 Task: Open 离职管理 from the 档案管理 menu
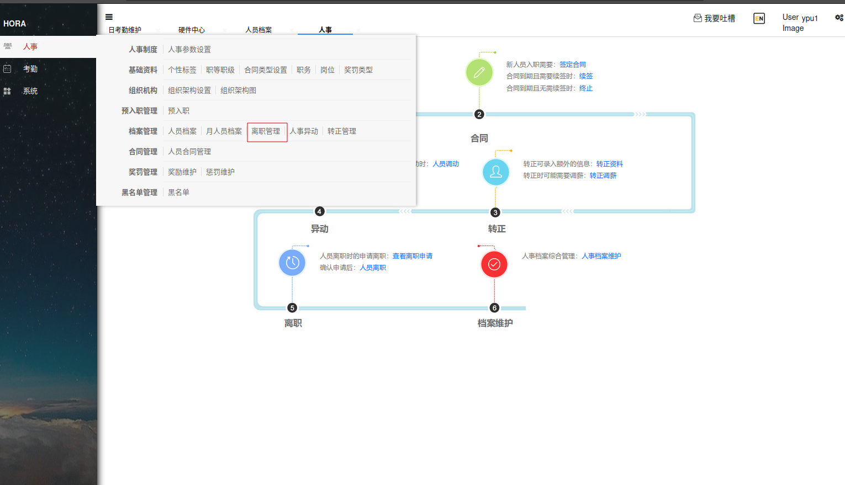click(x=267, y=131)
